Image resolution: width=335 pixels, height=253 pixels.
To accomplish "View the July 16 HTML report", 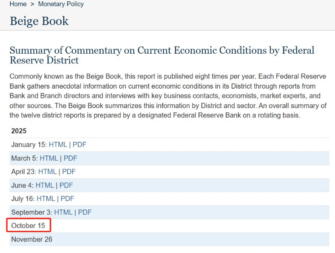I will point(46,198).
